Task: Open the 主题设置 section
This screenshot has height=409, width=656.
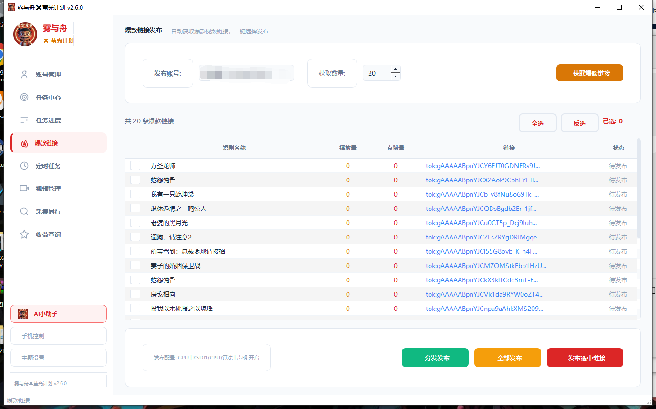Action: [x=58, y=358]
